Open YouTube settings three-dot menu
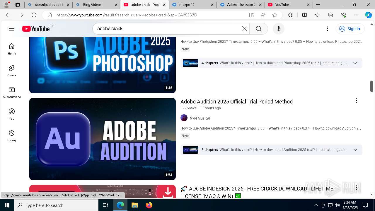This screenshot has height=211, width=375. pos(328,29)
